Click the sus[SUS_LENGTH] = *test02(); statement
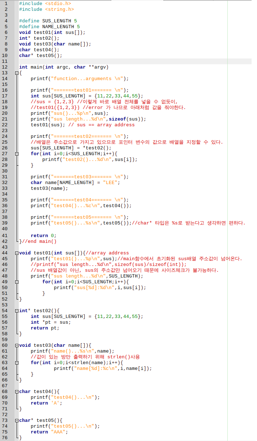257x441 pixels. 71,148
